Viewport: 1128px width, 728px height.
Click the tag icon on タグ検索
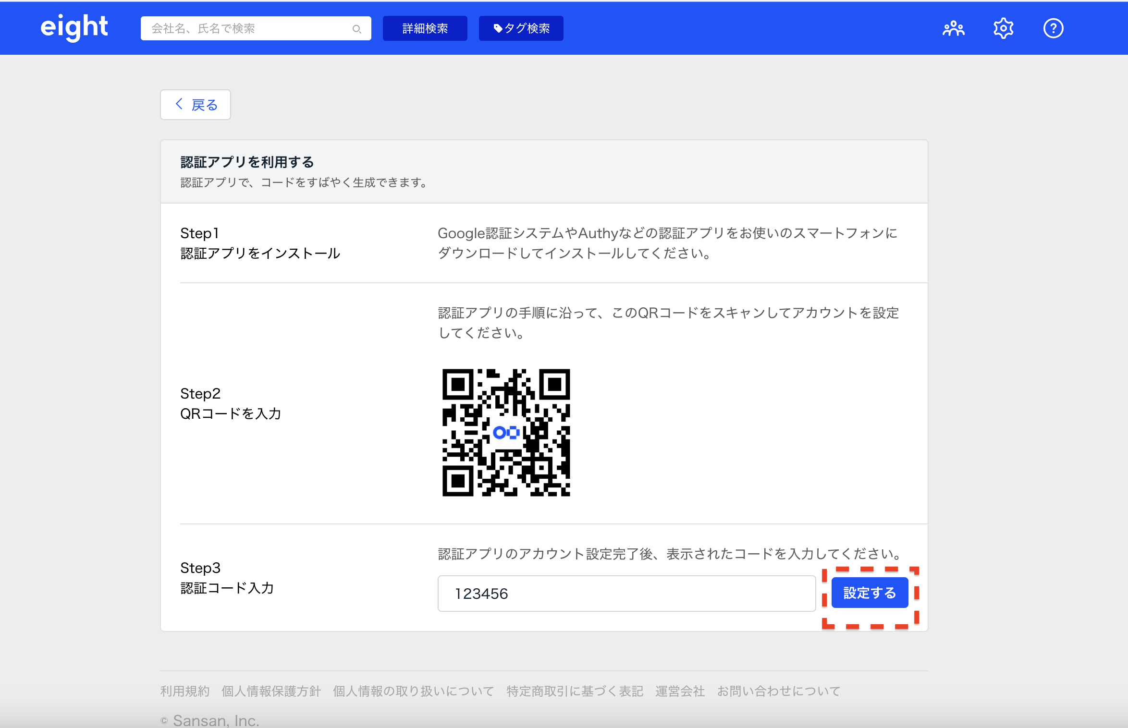(x=498, y=28)
